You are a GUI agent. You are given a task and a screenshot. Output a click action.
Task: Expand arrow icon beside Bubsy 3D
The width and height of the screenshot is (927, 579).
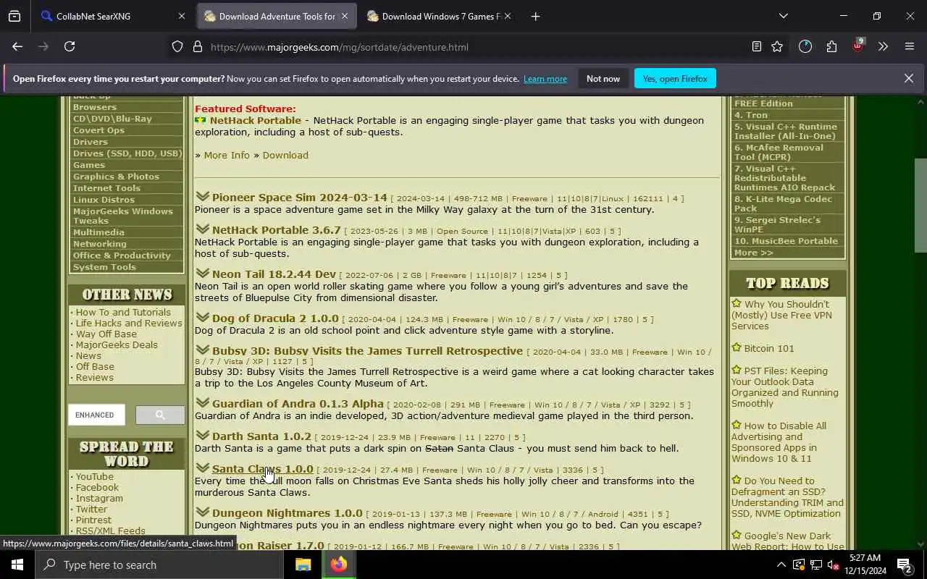202,350
